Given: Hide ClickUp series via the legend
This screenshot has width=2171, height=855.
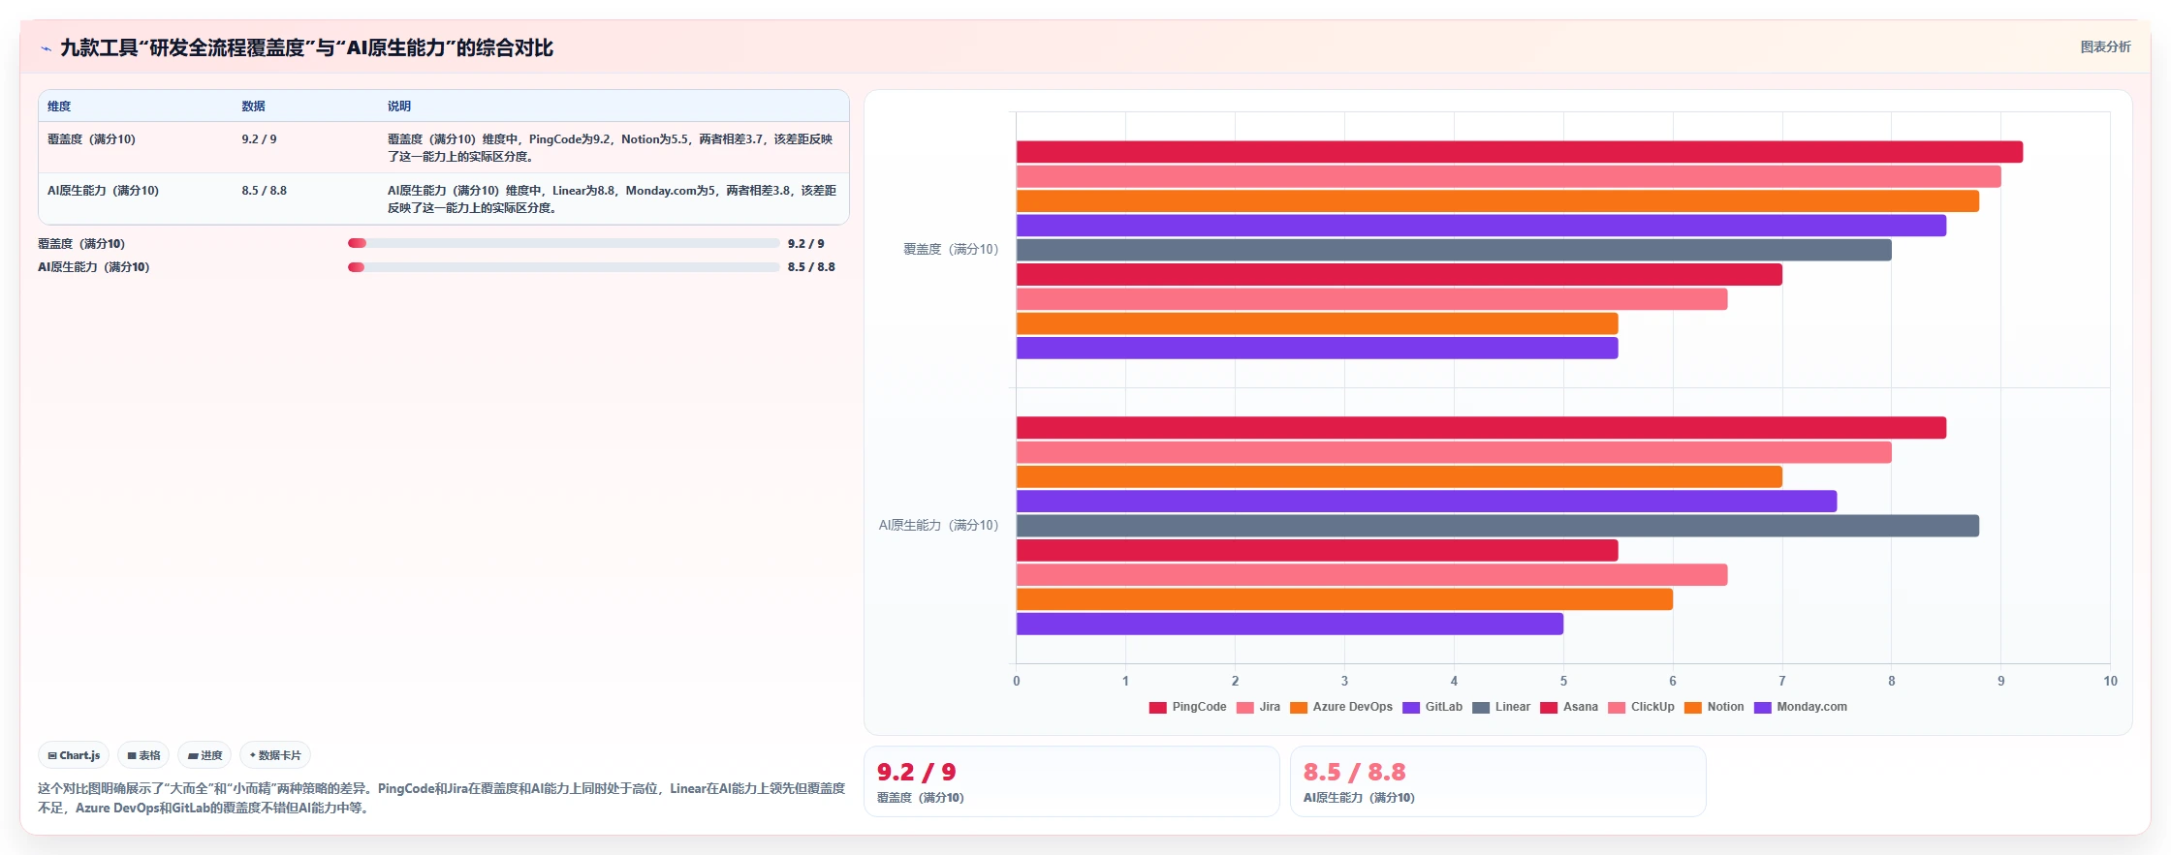Looking at the screenshot, I should coord(1641,707).
